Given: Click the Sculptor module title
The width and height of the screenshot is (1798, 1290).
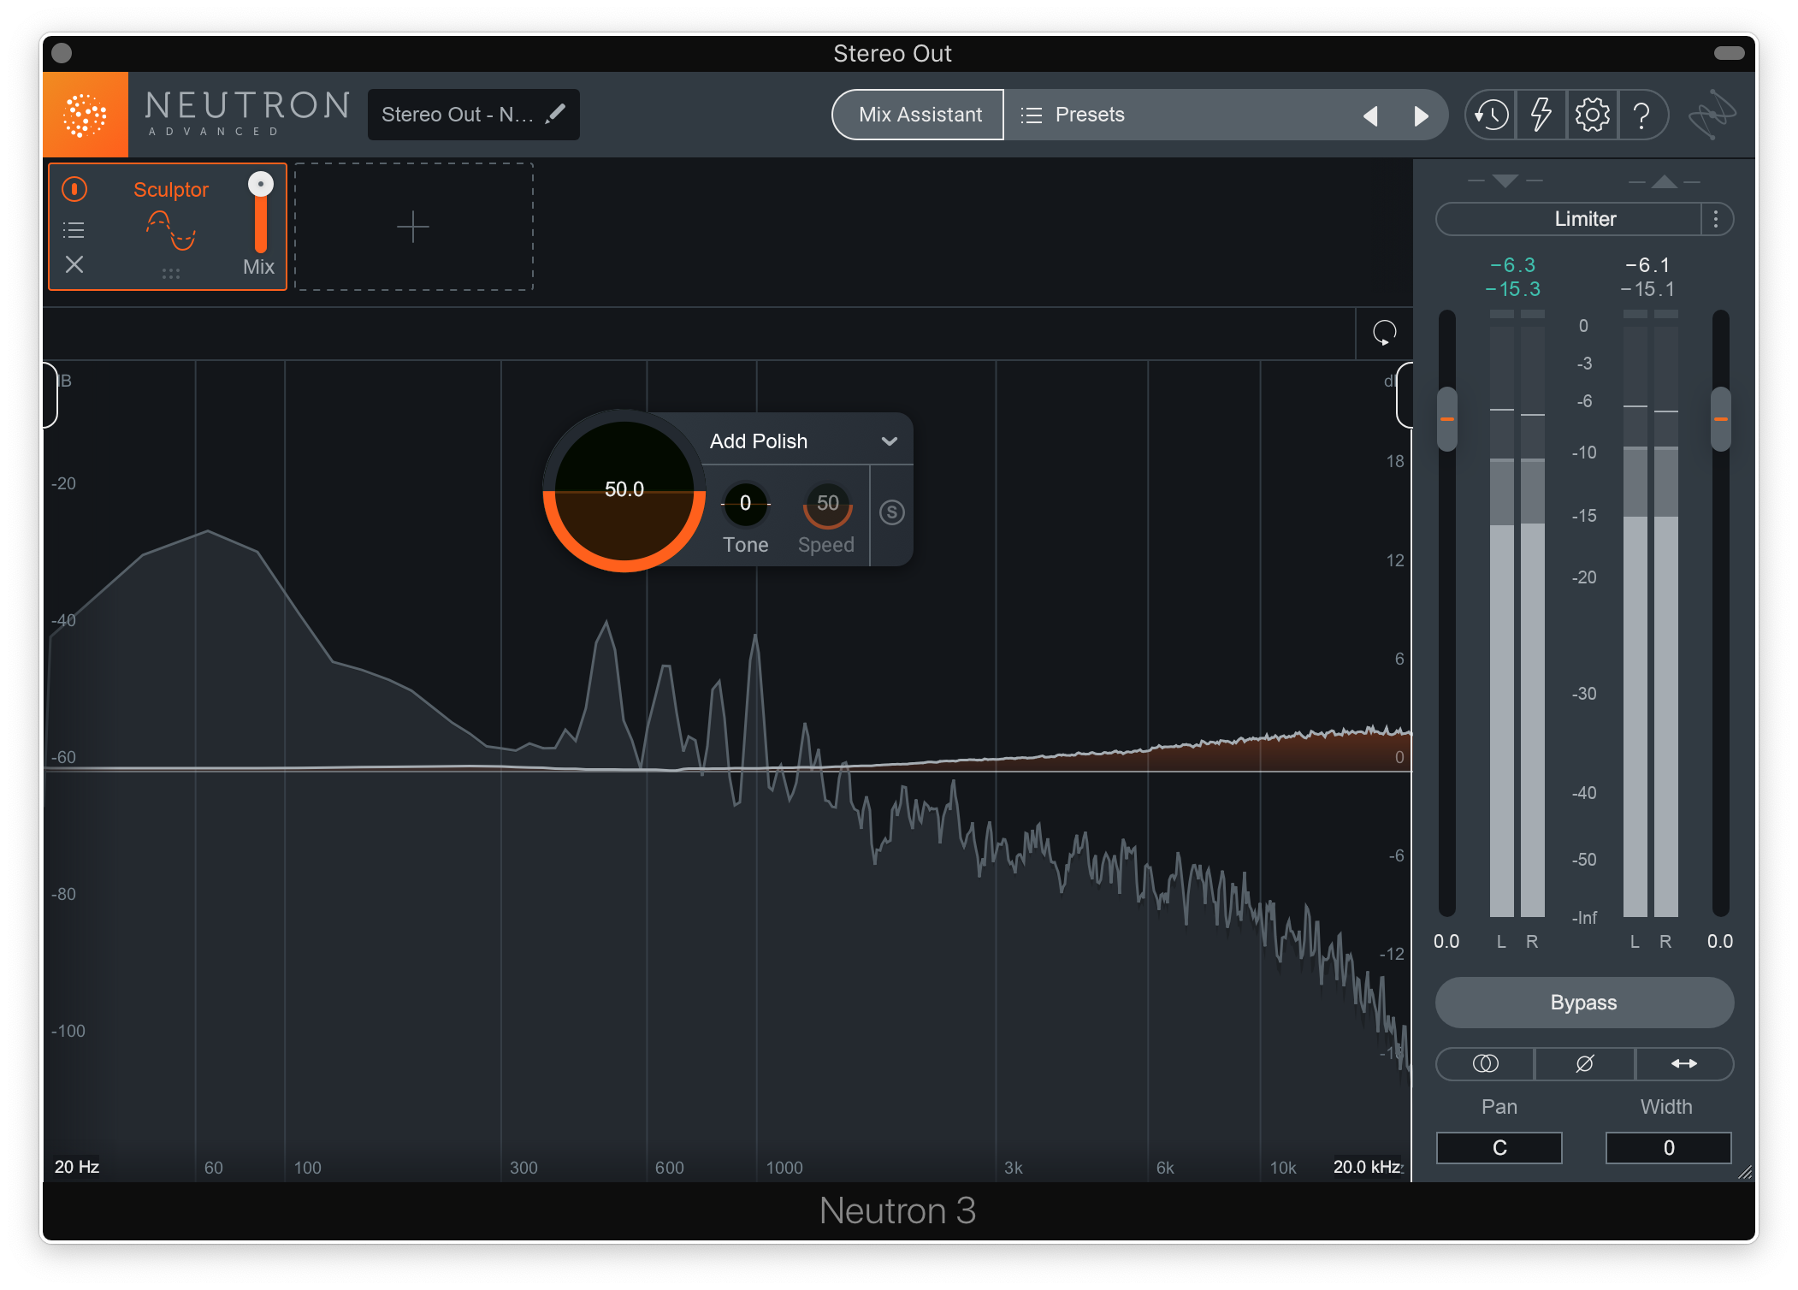Looking at the screenshot, I should 171,190.
